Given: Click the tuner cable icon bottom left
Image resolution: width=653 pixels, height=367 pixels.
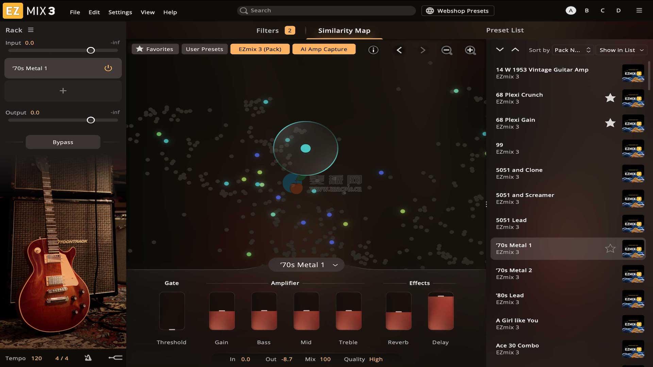Looking at the screenshot, I should [x=116, y=358].
